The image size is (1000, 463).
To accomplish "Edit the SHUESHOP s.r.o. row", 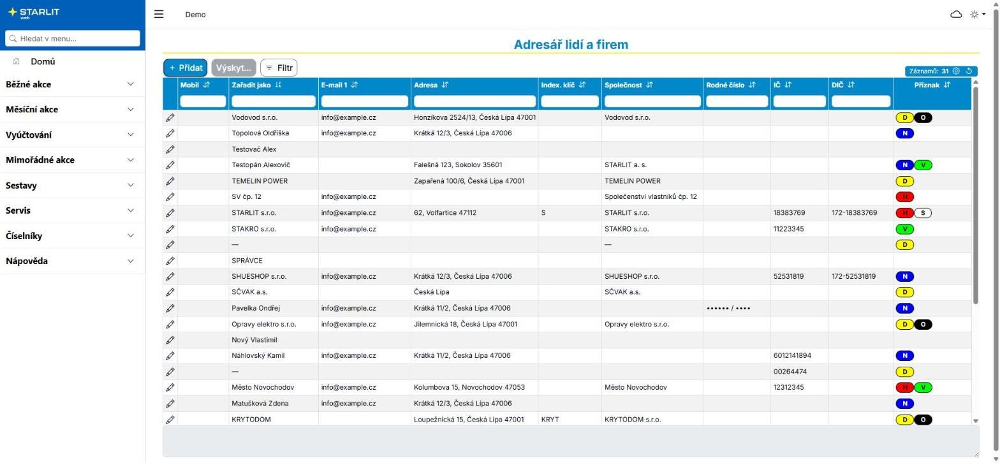I will coord(170,277).
